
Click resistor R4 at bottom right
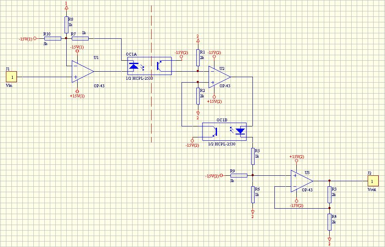point(330,222)
